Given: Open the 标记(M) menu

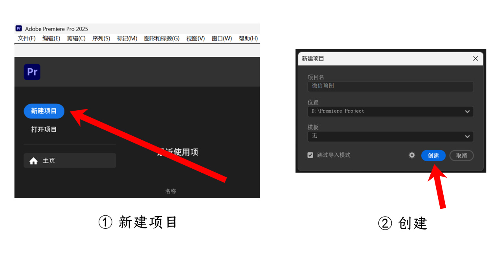Looking at the screenshot, I should [x=127, y=38].
